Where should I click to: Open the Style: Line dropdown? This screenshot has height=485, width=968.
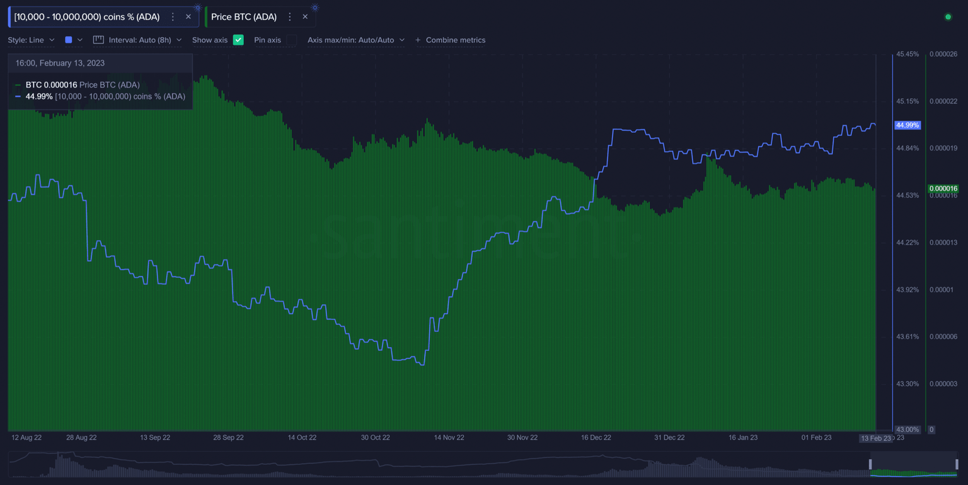click(31, 40)
